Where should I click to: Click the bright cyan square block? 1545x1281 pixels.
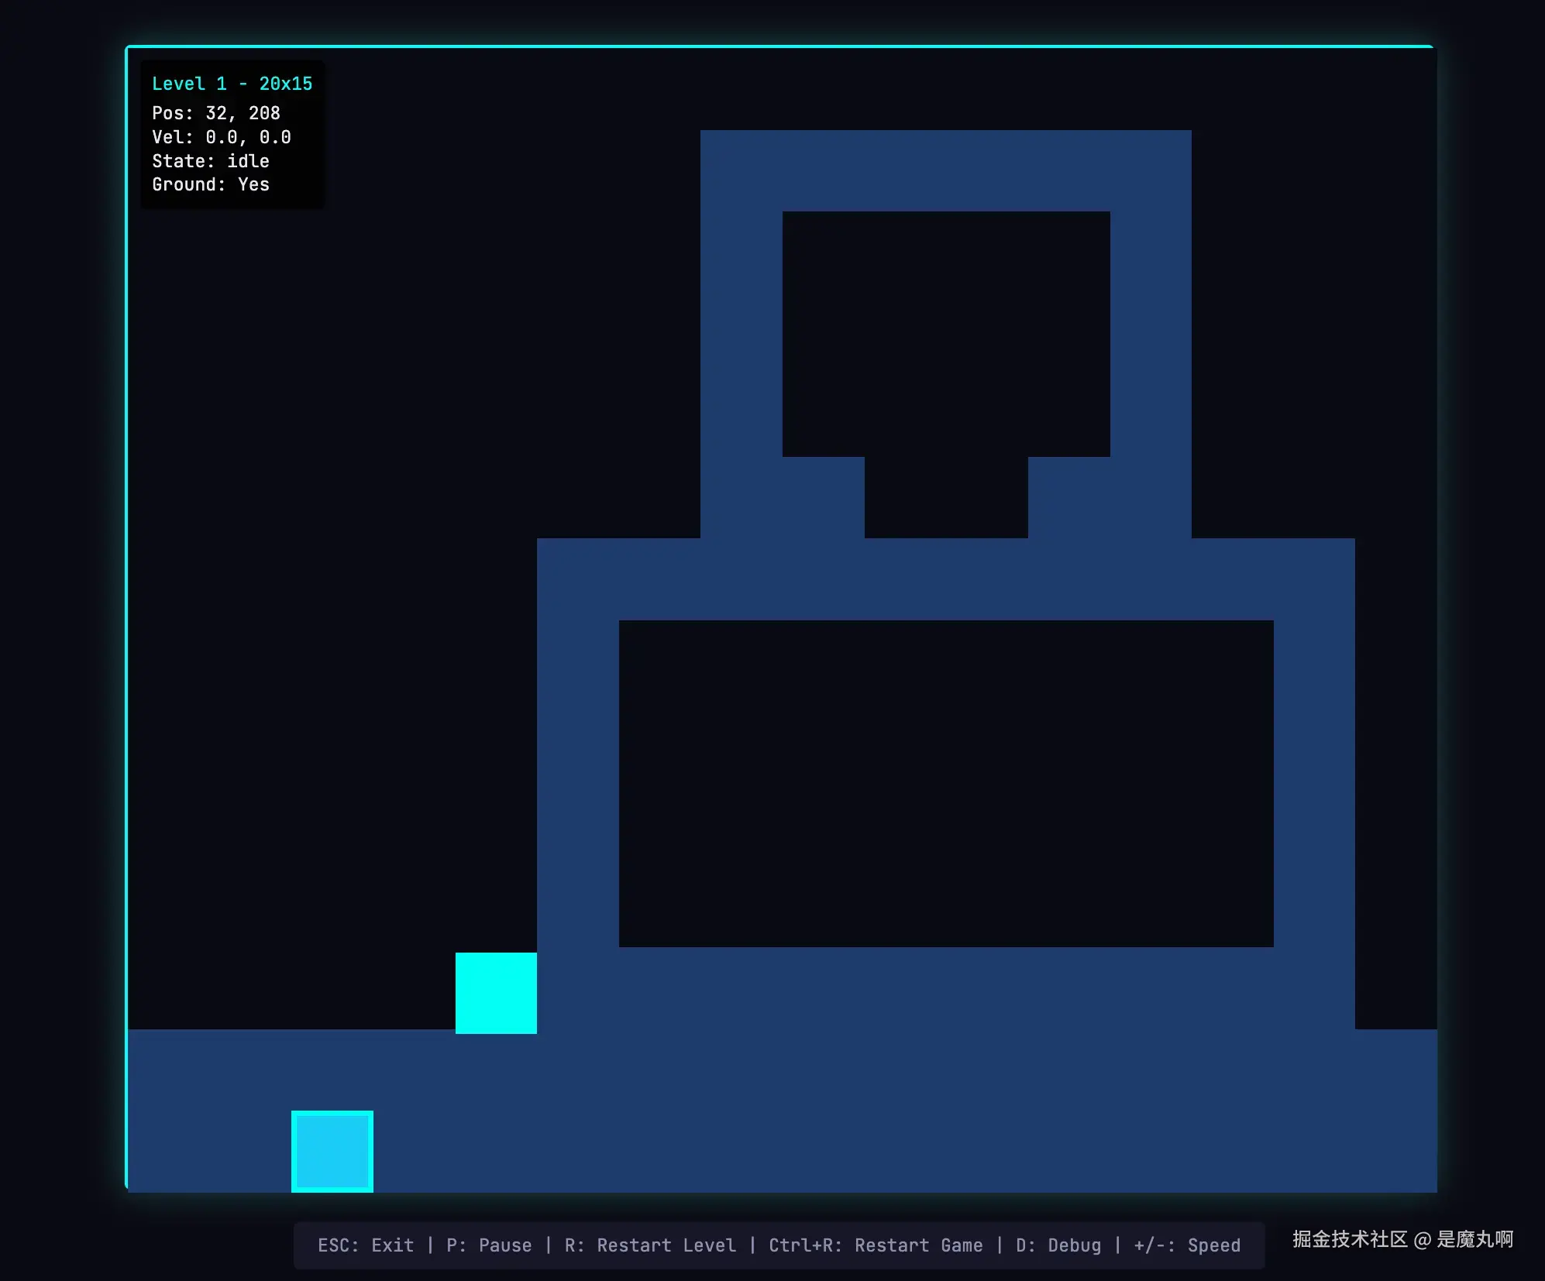click(496, 993)
